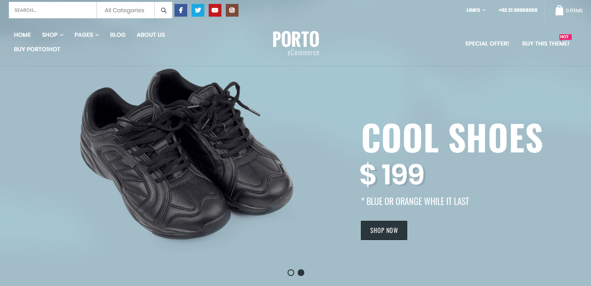Select the second filled slider dot
591x286 pixels.
click(x=301, y=272)
